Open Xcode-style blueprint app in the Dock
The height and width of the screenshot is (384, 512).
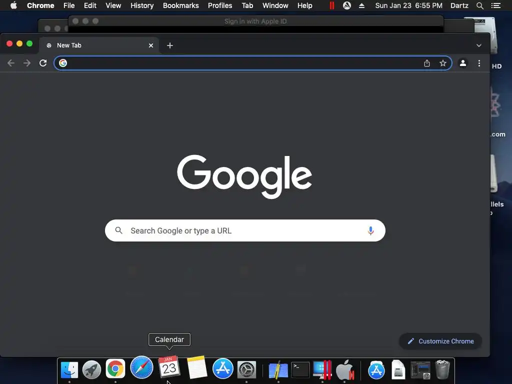point(278,370)
